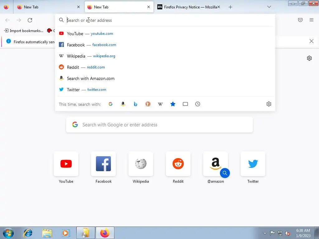Click the back navigation arrow
This screenshot has width=319, height=239.
[7, 20]
